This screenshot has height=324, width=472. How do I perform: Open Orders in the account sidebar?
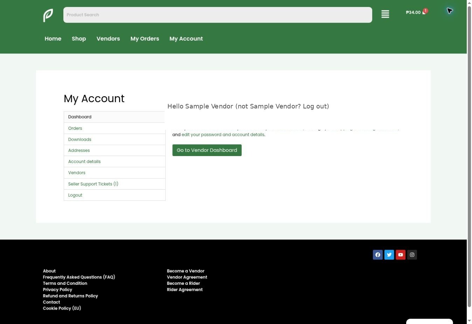114,128
